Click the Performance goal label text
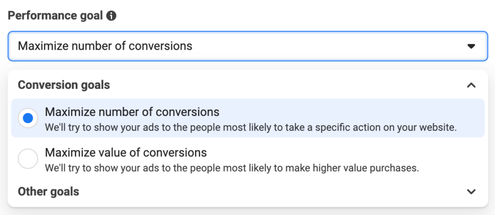Image resolution: width=495 pixels, height=215 pixels. tap(55, 15)
